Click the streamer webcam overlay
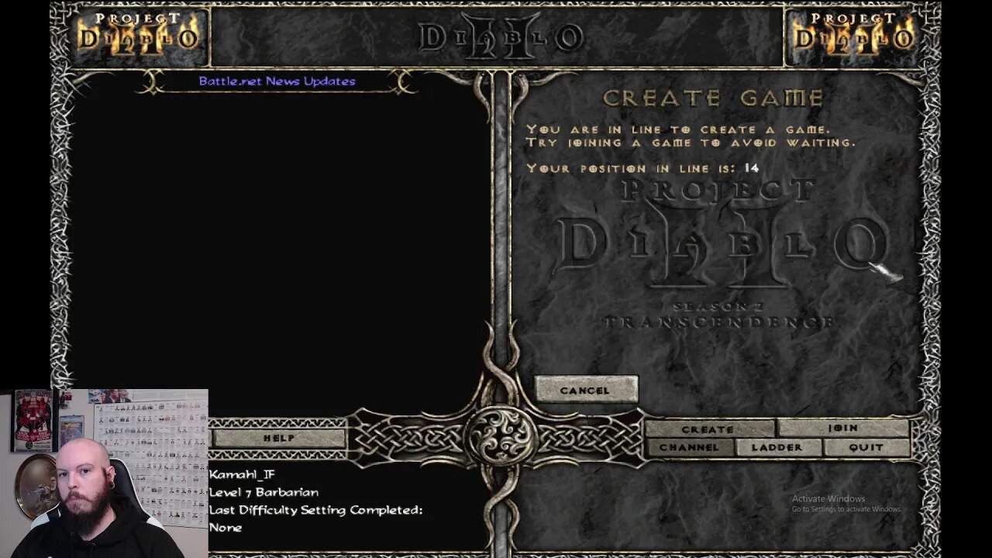 [104, 473]
